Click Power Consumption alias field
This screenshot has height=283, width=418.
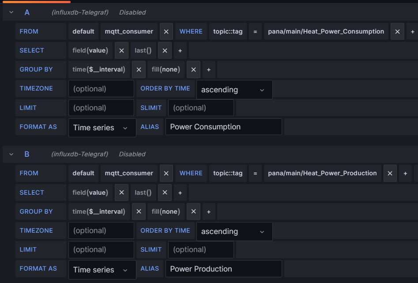[x=223, y=127]
